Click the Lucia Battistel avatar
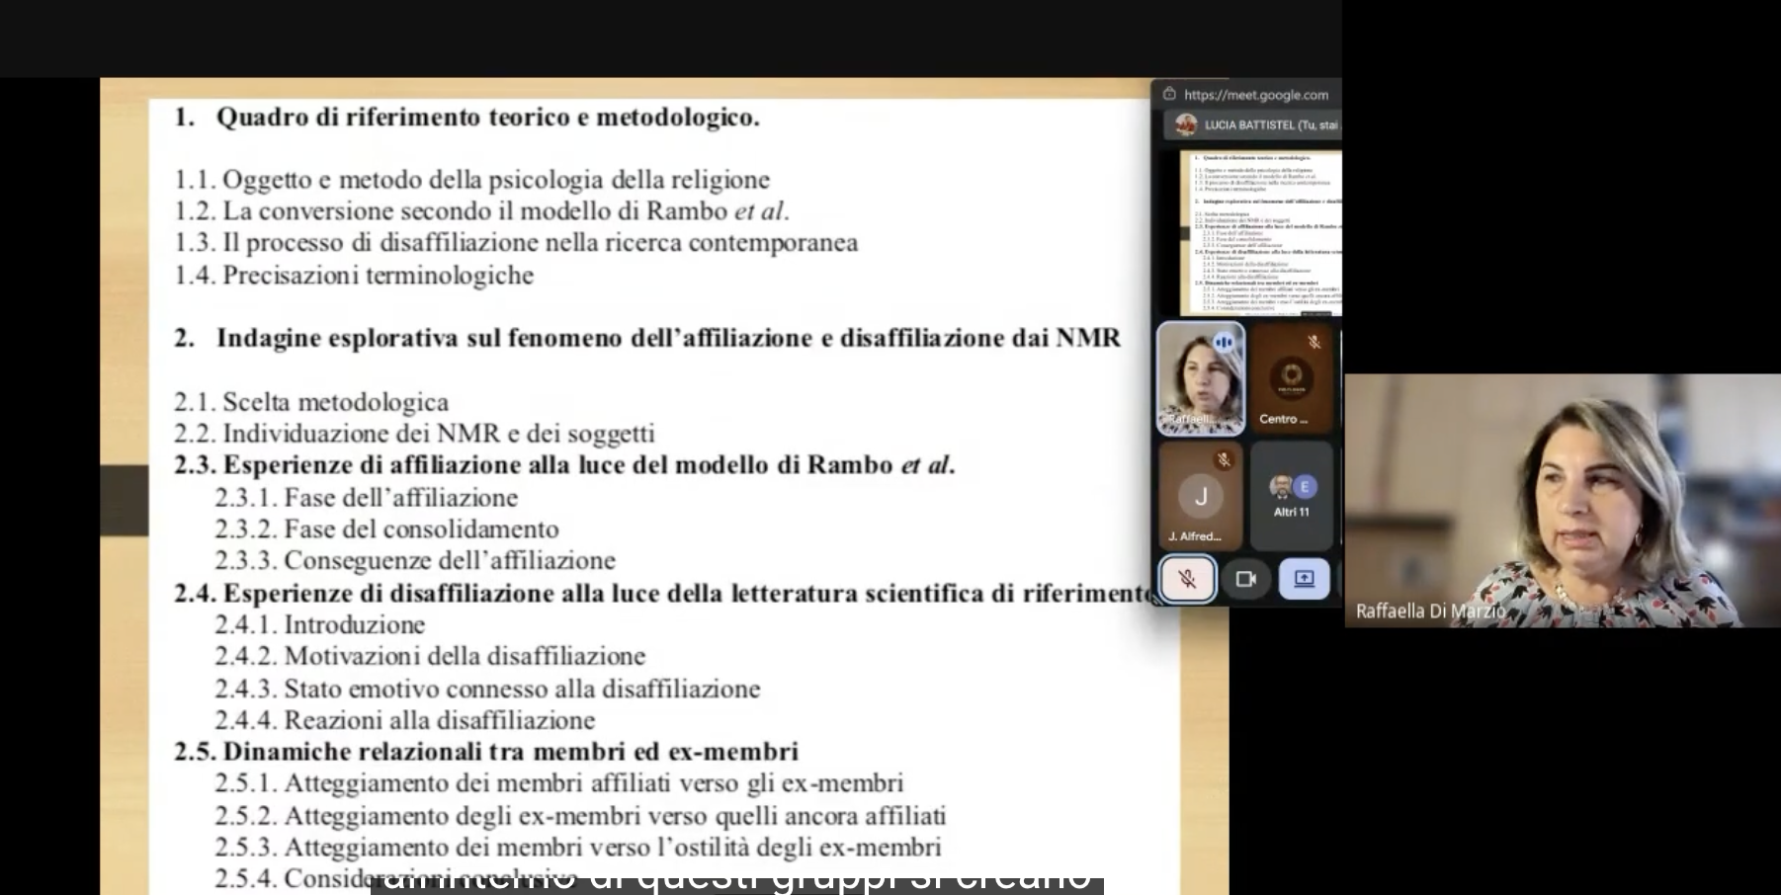This screenshot has height=895, width=1781. (x=1186, y=124)
